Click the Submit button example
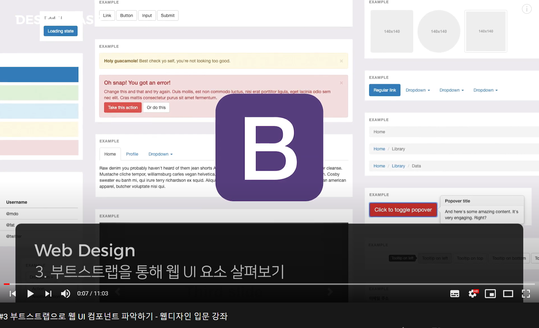539x328 pixels. point(168,15)
